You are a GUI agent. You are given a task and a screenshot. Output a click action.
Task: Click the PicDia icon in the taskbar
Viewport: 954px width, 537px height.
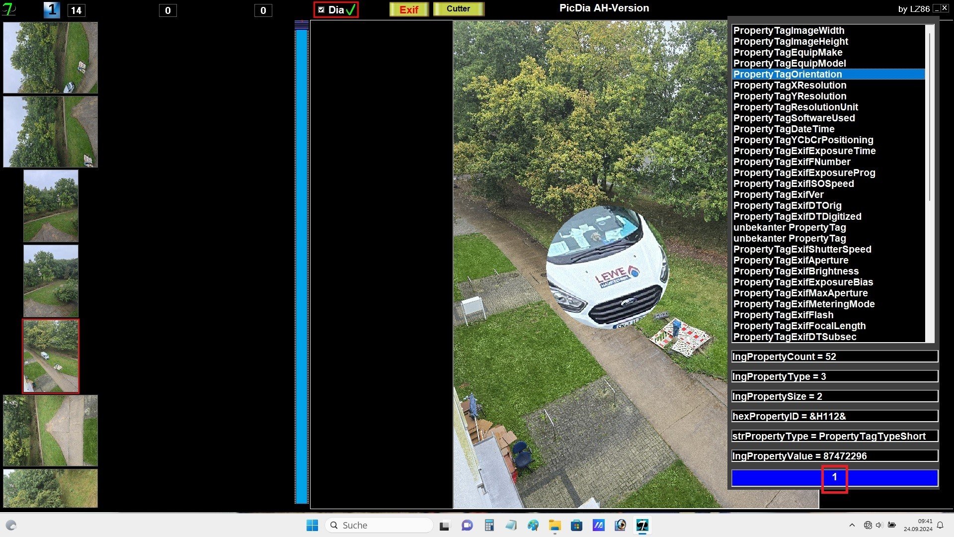tap(642, 525)
